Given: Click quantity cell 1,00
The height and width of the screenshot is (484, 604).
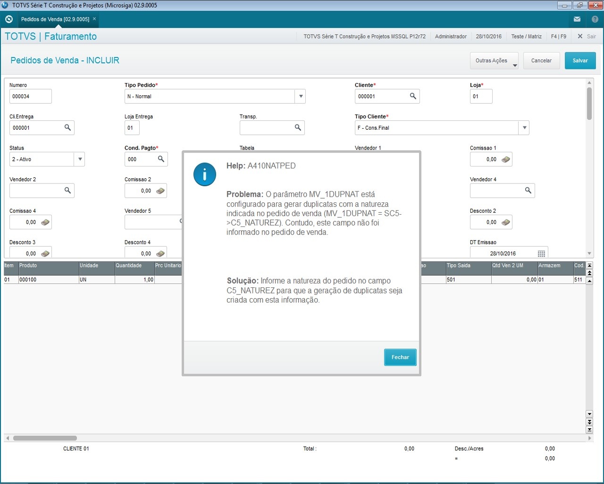Looking at the screenshot, I should (134, 280).
